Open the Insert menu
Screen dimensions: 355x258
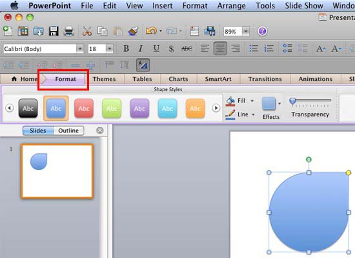tap(162, 5)
